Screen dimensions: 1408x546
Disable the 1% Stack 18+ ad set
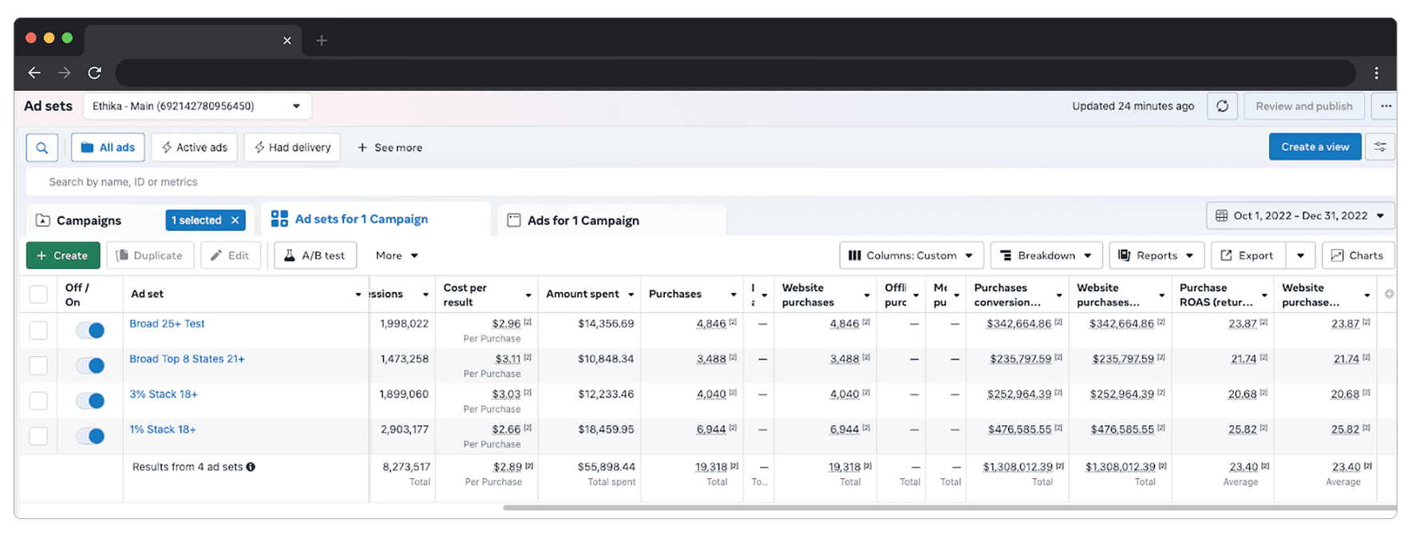[x=90, y=436]
